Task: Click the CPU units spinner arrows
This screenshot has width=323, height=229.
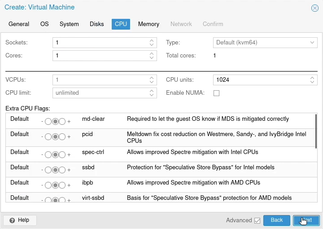Action: coord(312,80)
